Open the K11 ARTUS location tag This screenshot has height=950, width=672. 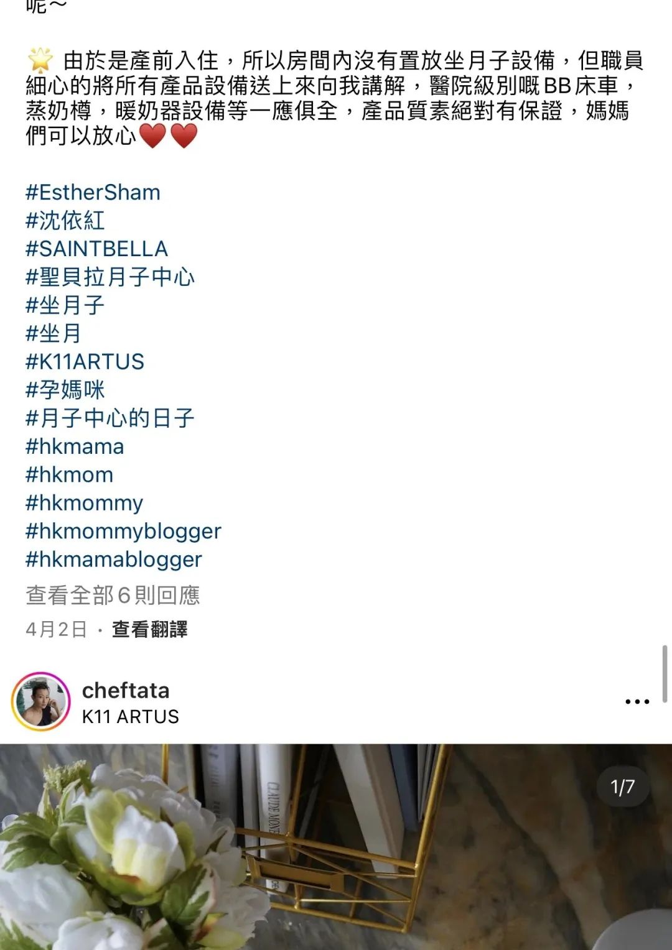tap(131, 717)
